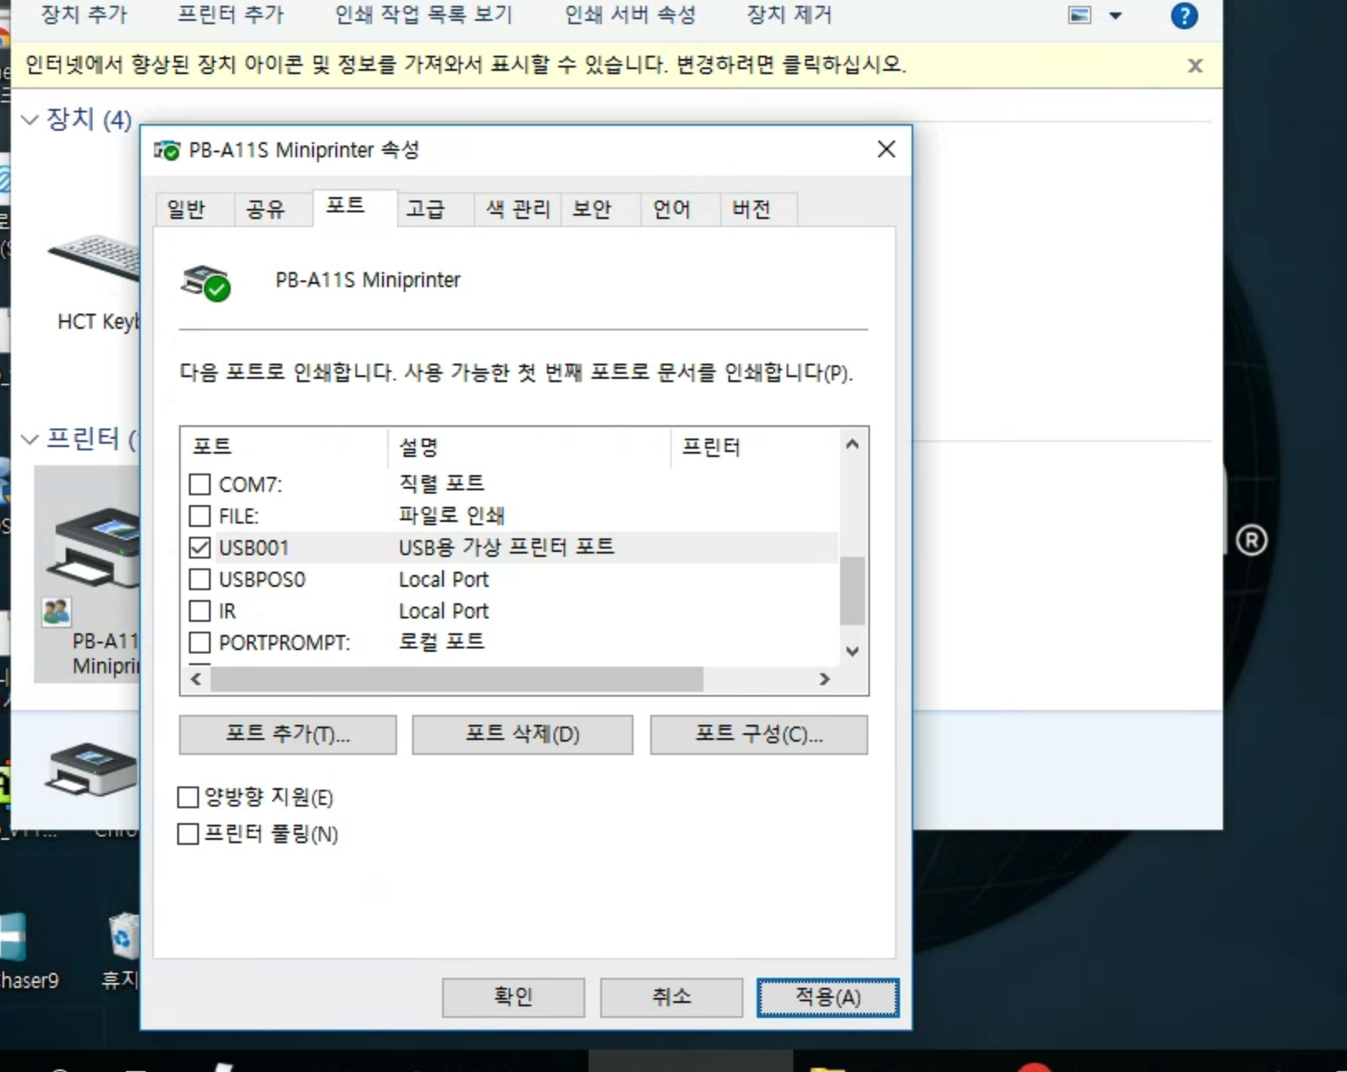Click 포트 삭제(D) button

coord(522,735)
